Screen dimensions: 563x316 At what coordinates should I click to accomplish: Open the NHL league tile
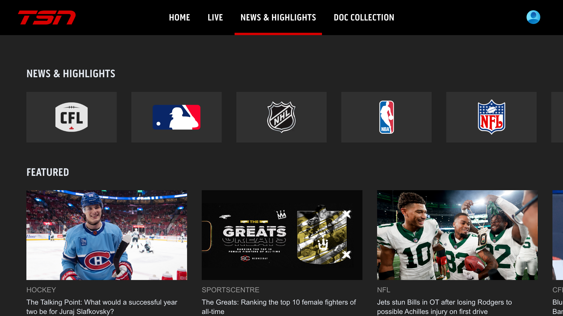click(x=281, y=117)
